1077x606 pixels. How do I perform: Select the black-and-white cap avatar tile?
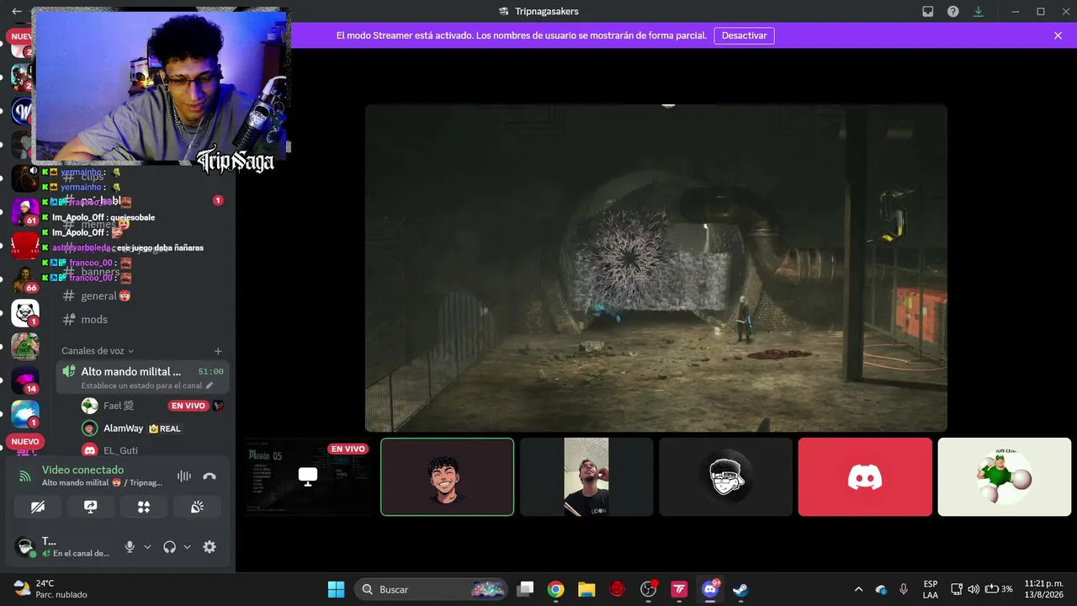(x=725, y=476)
